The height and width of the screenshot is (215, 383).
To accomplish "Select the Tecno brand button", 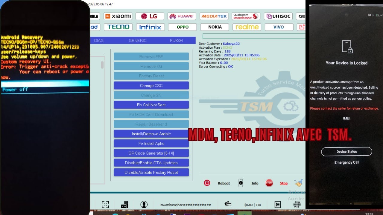I will click(118, 27).
